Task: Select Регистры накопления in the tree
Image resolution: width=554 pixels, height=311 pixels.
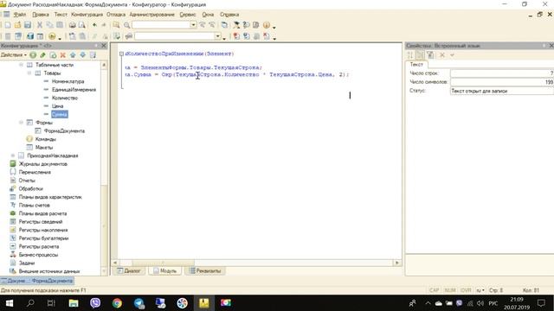Action: tap(43, 230)
